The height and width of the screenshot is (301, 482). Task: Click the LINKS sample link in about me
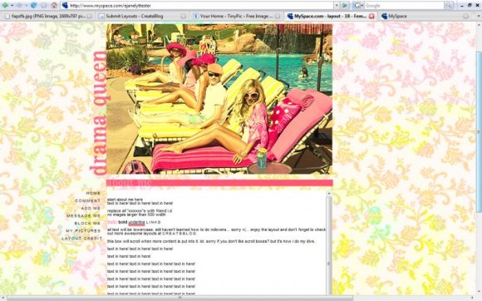[x=154, y=222]
